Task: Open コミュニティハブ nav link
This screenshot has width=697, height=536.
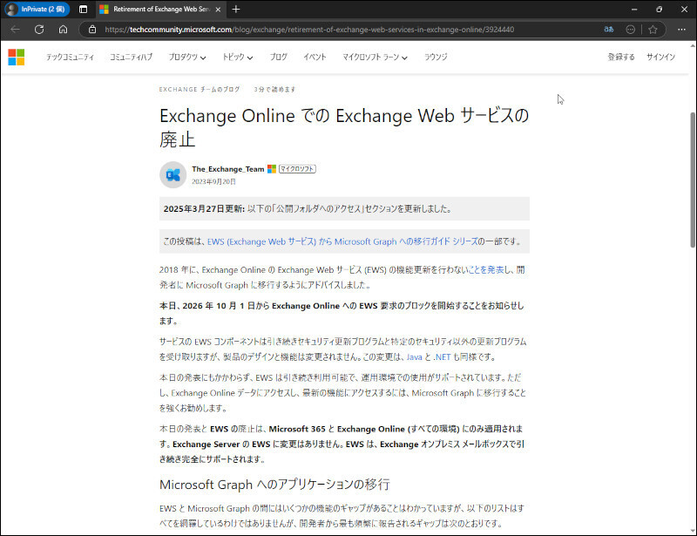Action: [132, 57]
